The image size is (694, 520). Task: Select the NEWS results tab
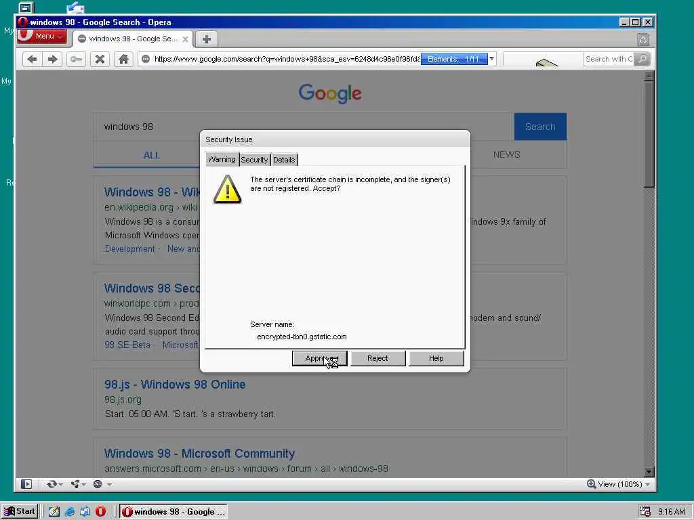tap(507, 154)
